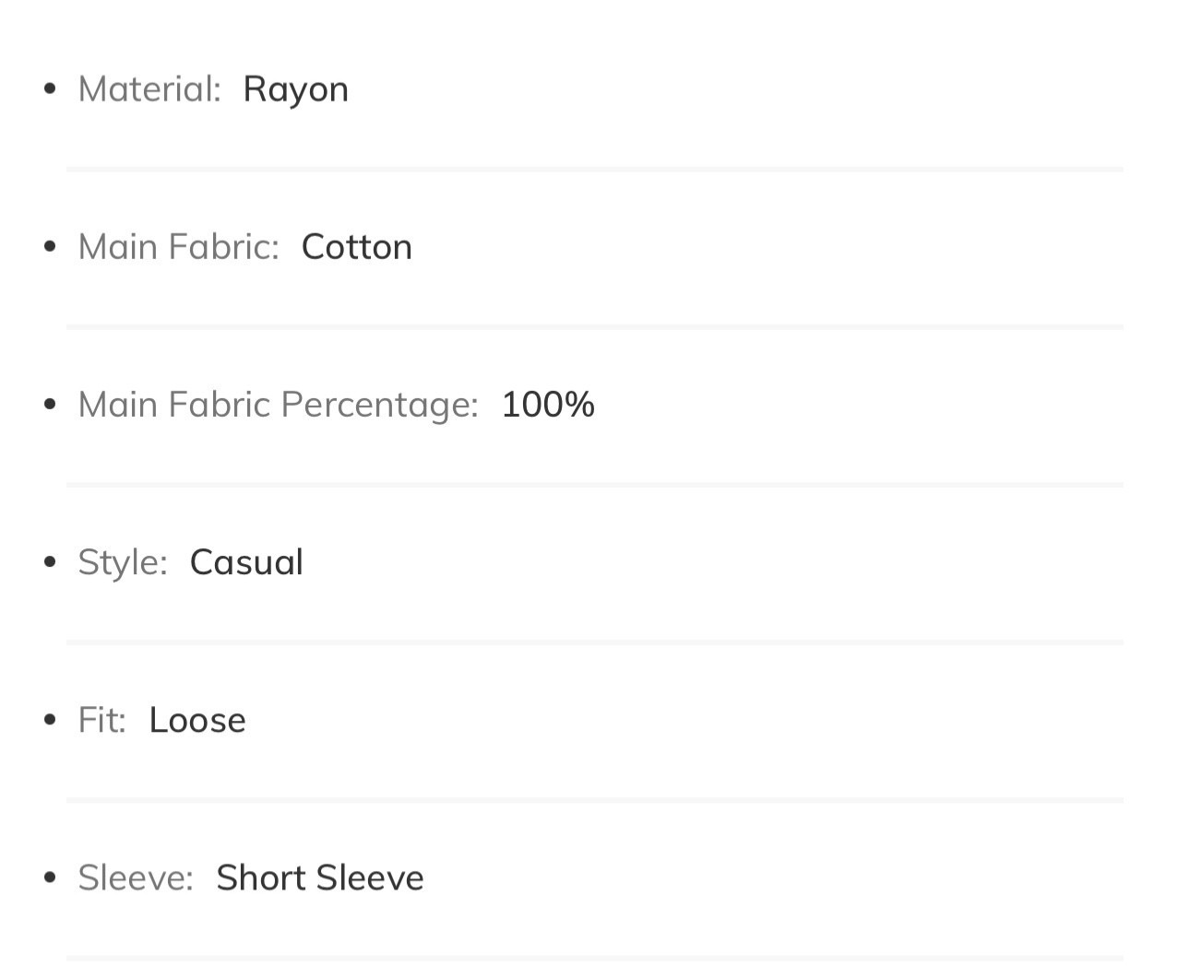Select the 100% percentage value
The image size is (1190, 978).
[x=548, y=405]
